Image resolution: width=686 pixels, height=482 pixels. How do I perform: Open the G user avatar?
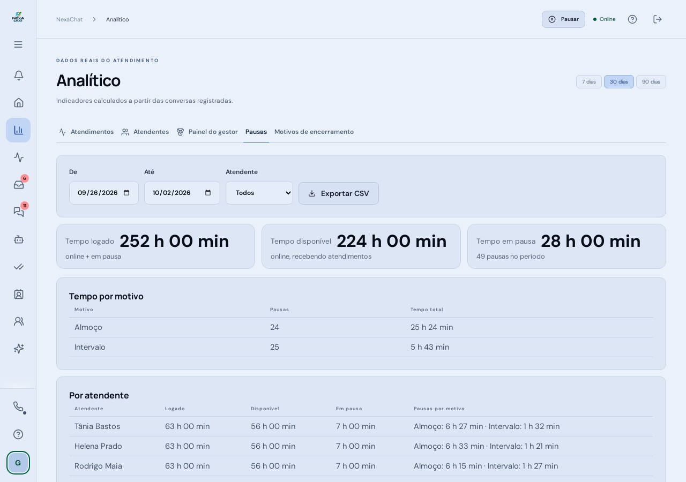coord(18,463)
